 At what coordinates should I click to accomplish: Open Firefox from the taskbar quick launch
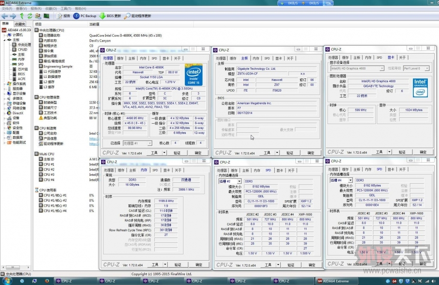pos(47,281)
